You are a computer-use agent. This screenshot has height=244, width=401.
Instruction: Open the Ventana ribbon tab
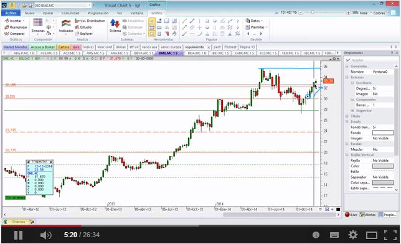tap(136, 13)
